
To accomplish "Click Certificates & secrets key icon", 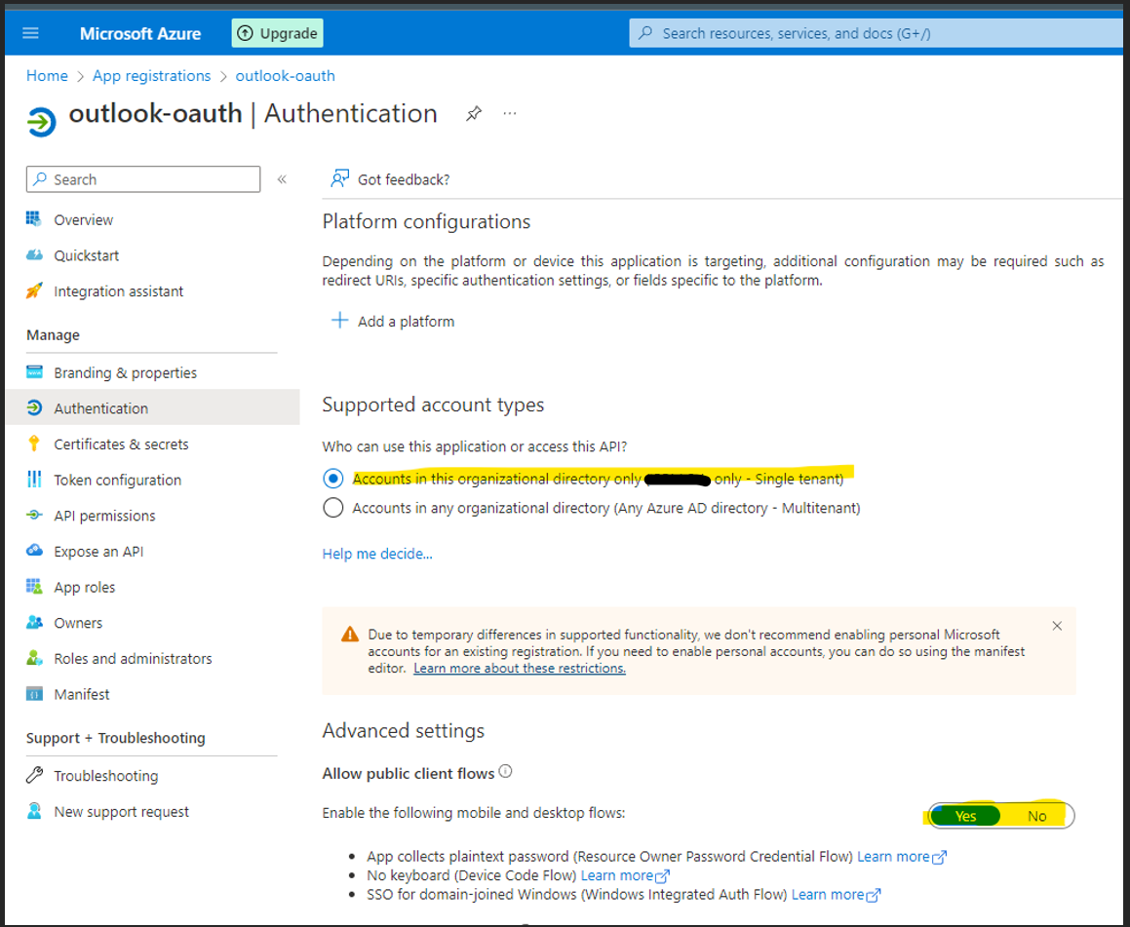I will coord(34,443).
